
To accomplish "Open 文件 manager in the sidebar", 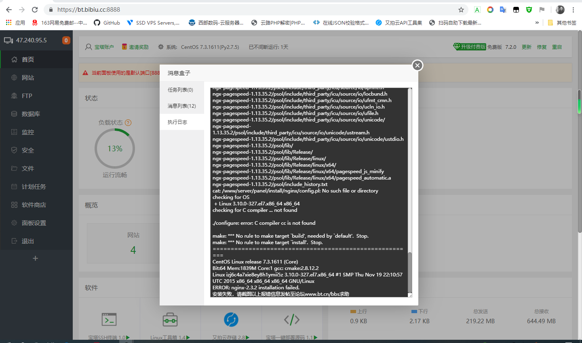I will click(36, 169).
